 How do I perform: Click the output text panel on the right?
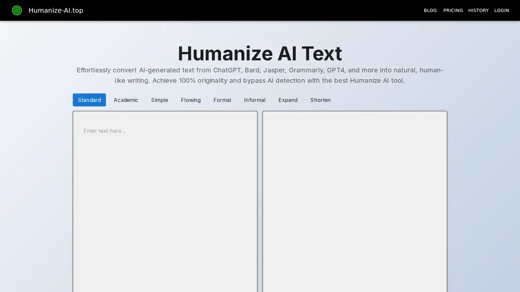[x=355, y=195]
